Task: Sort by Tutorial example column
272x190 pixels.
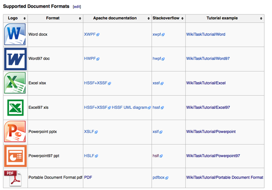Action: coord(261,18)
